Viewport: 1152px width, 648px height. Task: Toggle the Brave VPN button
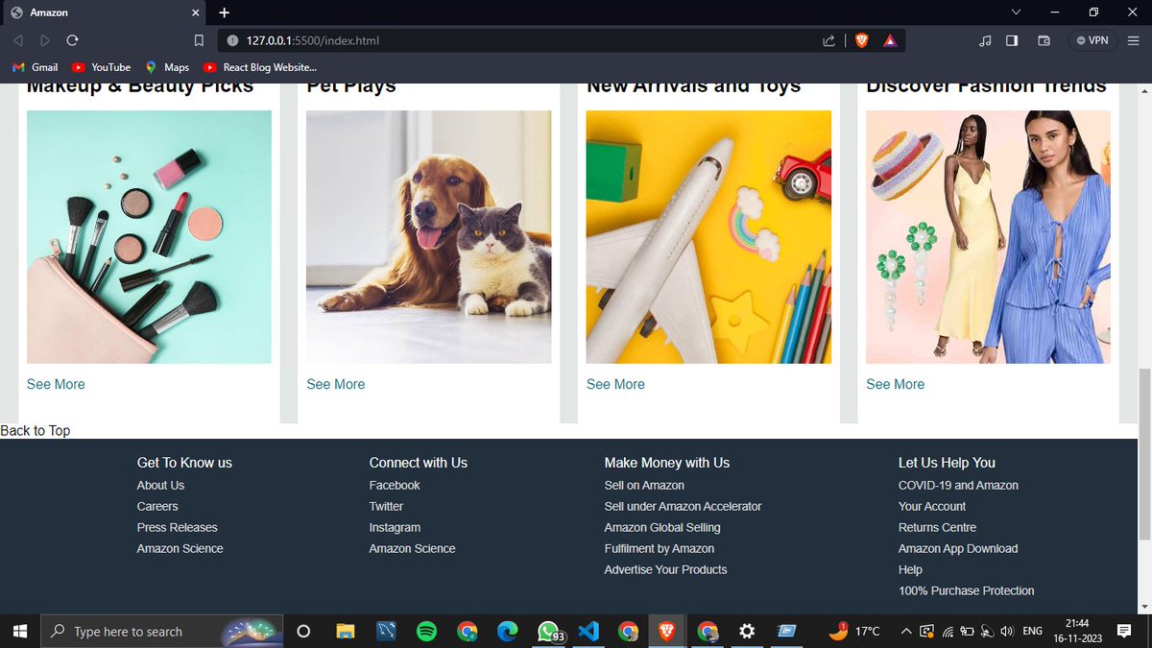(x=1092, y=40)
